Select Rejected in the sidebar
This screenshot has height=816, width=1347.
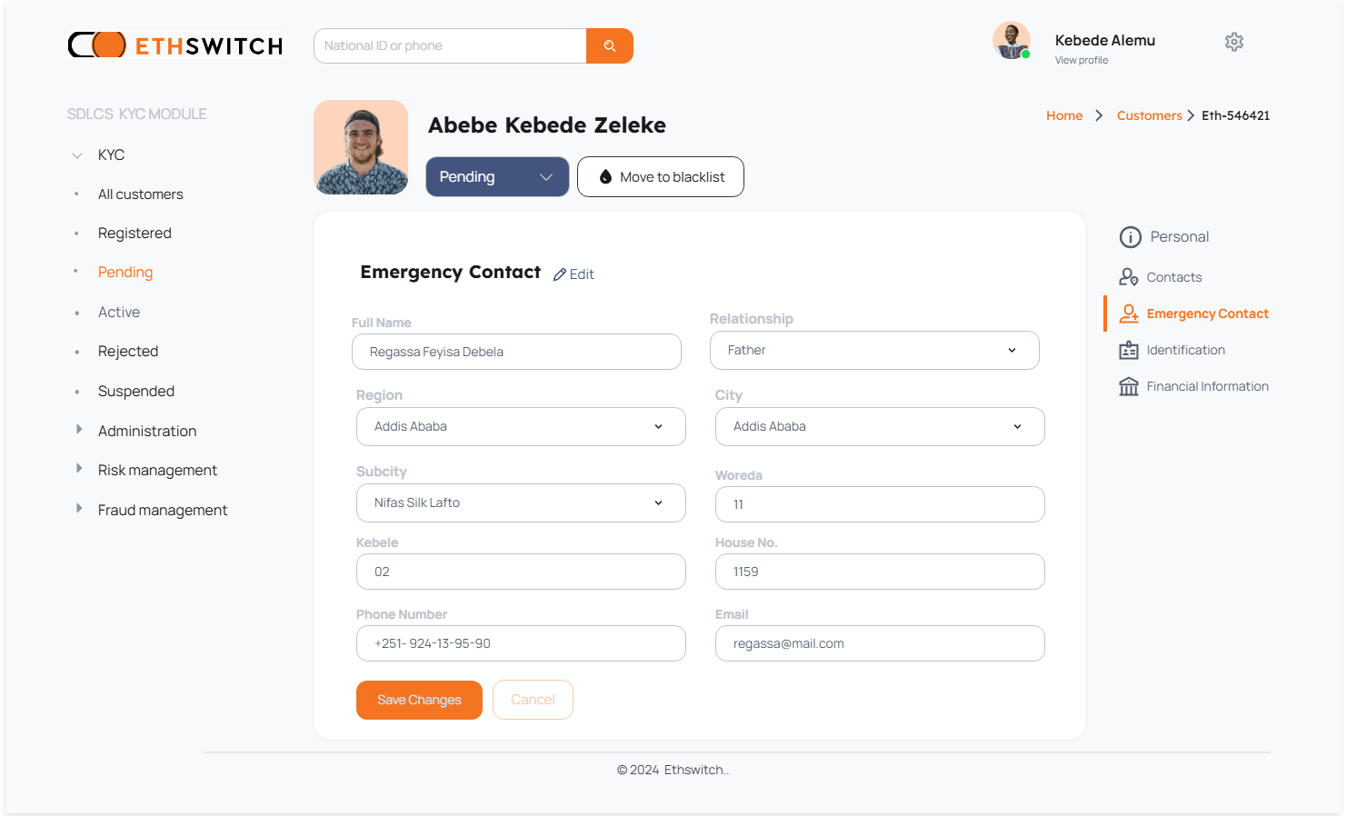(x=128, y=352)
